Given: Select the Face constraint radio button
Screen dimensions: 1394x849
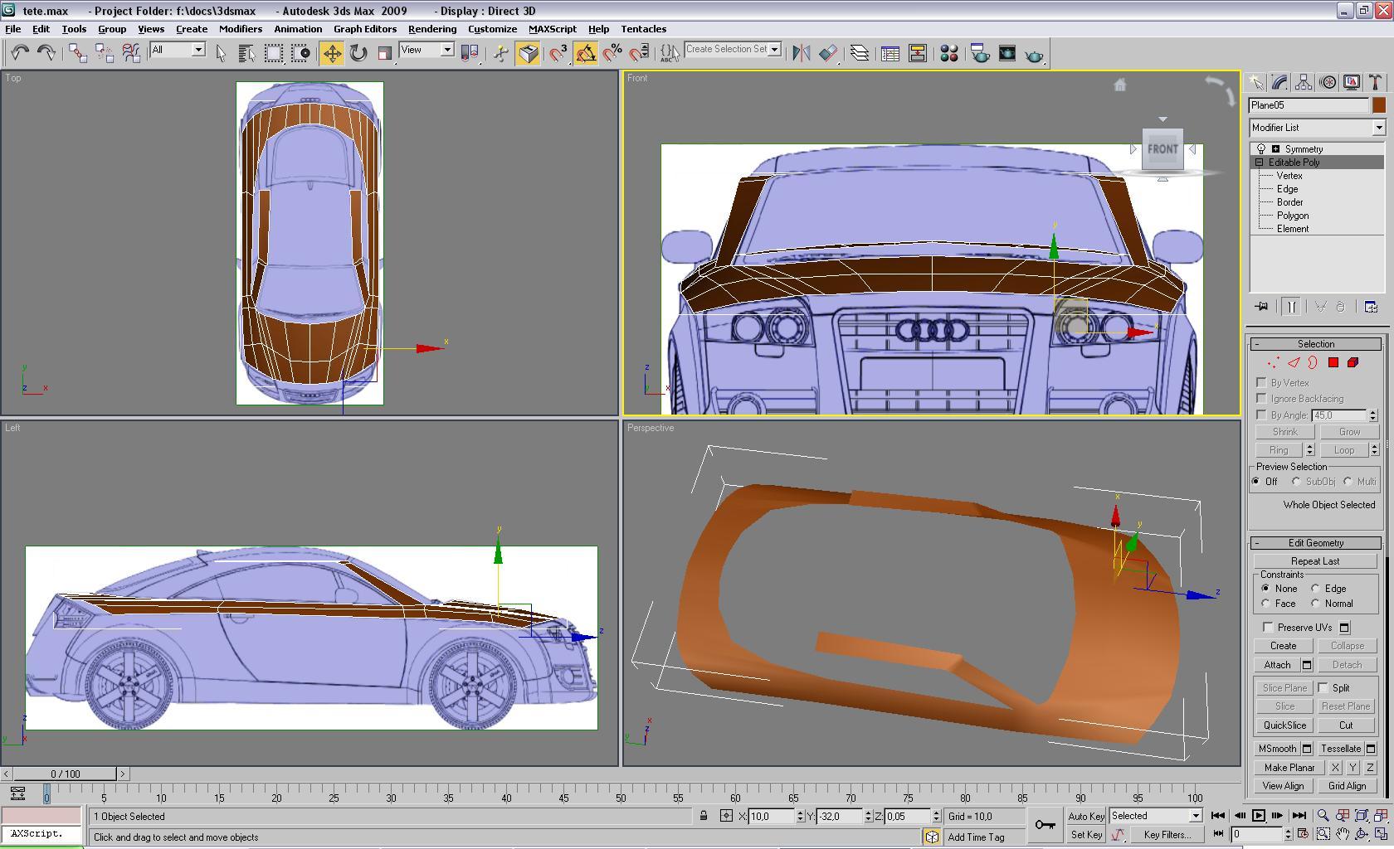Looking at the screenshot, I should (1265, 604).
